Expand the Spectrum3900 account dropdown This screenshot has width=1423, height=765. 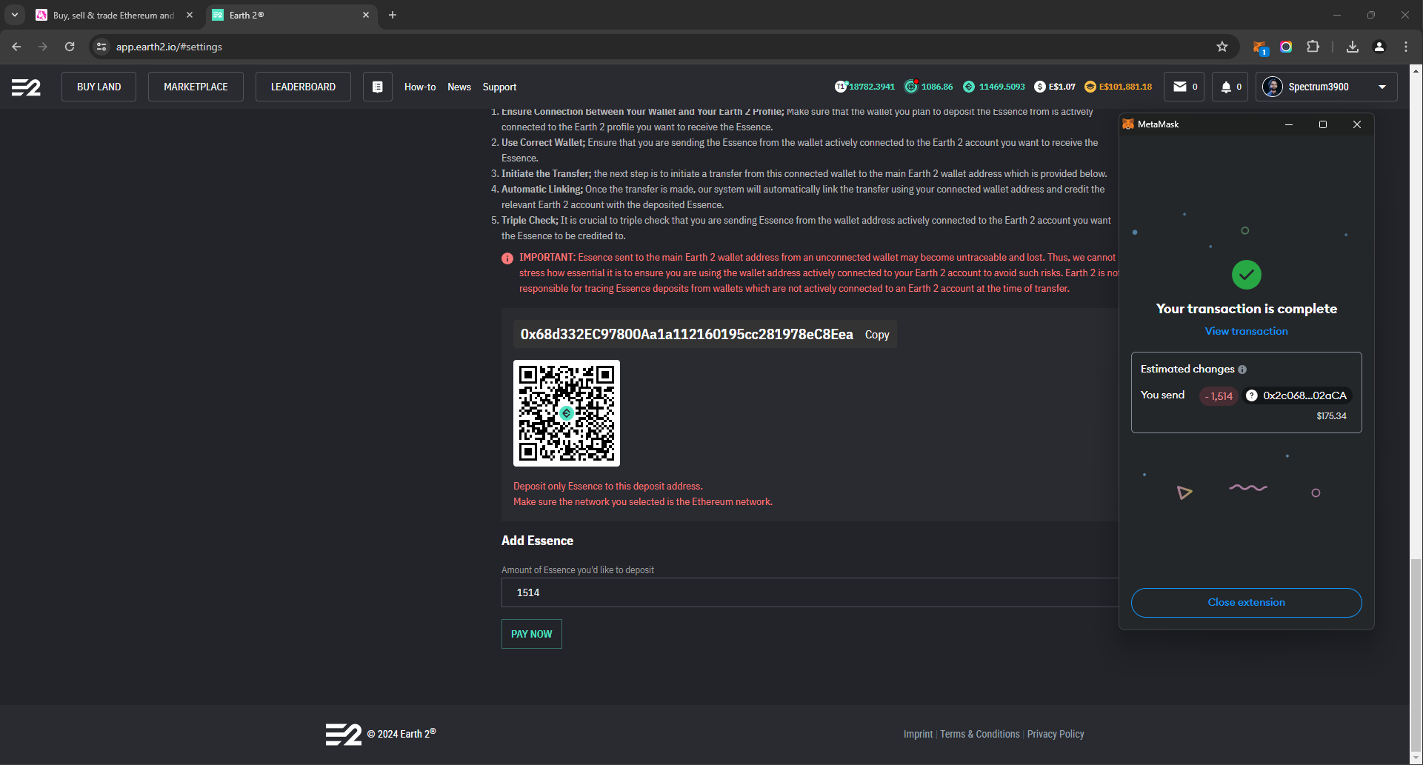[x=1382, y=87]
